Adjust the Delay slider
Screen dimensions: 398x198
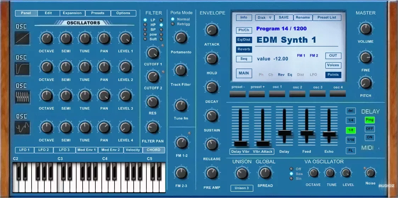[x=284, y=133]
